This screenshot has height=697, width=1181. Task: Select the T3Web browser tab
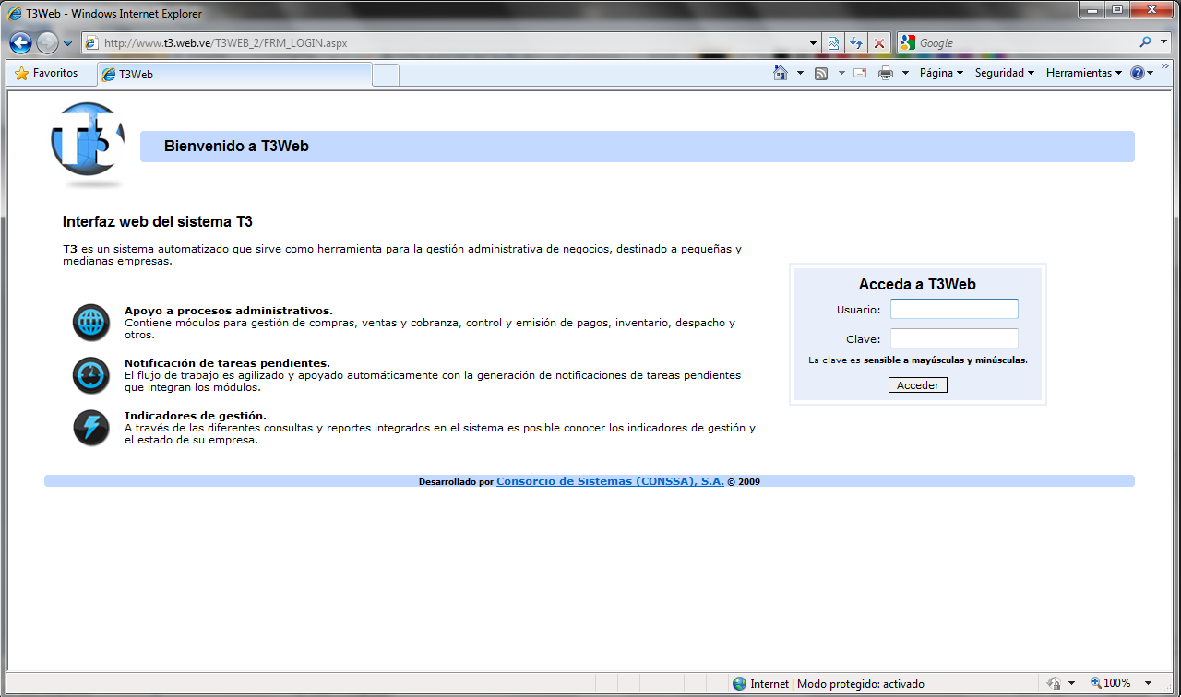234,74
